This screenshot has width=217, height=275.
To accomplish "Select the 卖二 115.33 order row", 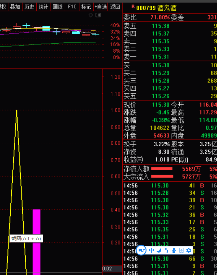I will (x=170, y=49).
